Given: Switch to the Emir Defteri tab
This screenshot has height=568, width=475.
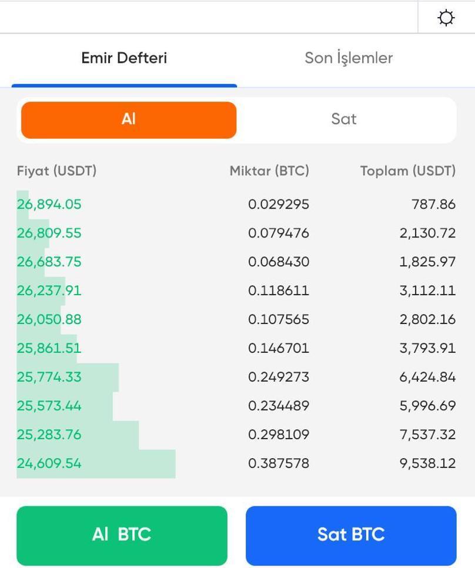Looking at the screenshot, I should point(124,58).
